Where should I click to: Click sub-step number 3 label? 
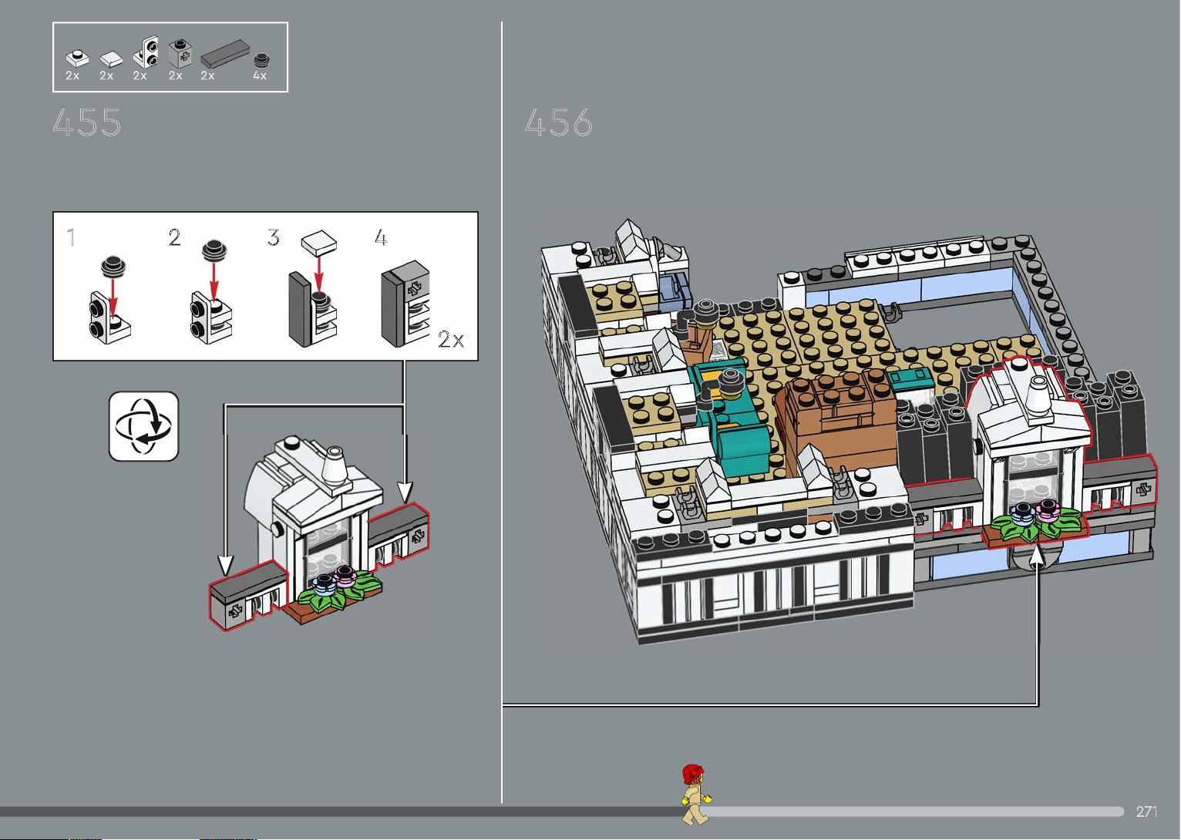click(274, 237)
